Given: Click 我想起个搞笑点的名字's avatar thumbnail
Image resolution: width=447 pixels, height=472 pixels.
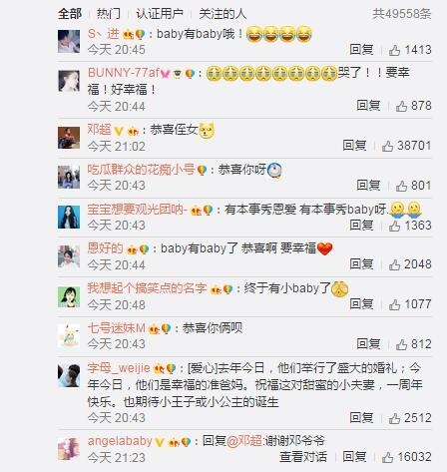Looking at the screenshot, I should click(69, 296).
